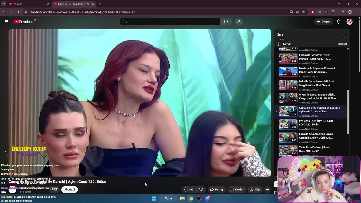Close the first YouTube tab
The width and height of the screenshot is (361, 203).
coord(48,4)
